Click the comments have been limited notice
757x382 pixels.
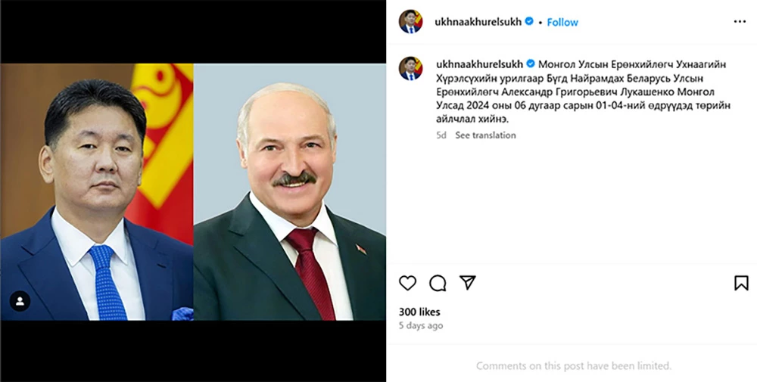point(574,366)
